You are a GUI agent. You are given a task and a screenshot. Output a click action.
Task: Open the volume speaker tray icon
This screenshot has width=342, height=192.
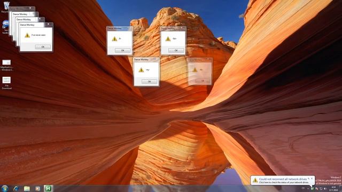pos(325,189)
